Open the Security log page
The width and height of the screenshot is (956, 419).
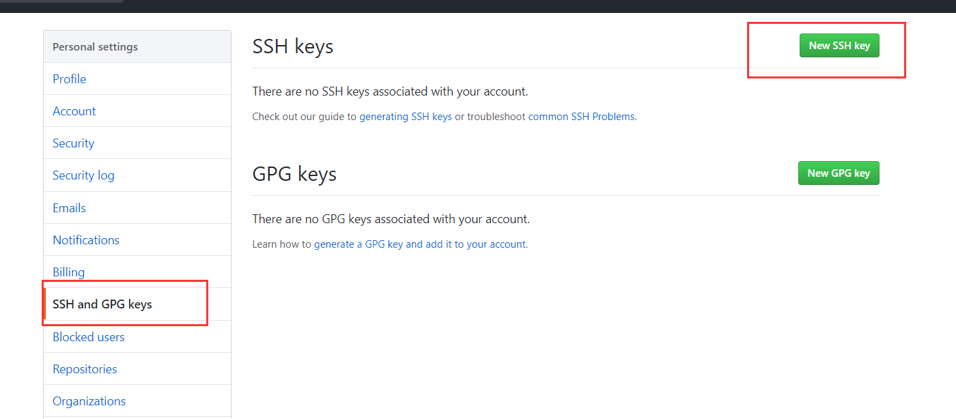click(83, 175)
